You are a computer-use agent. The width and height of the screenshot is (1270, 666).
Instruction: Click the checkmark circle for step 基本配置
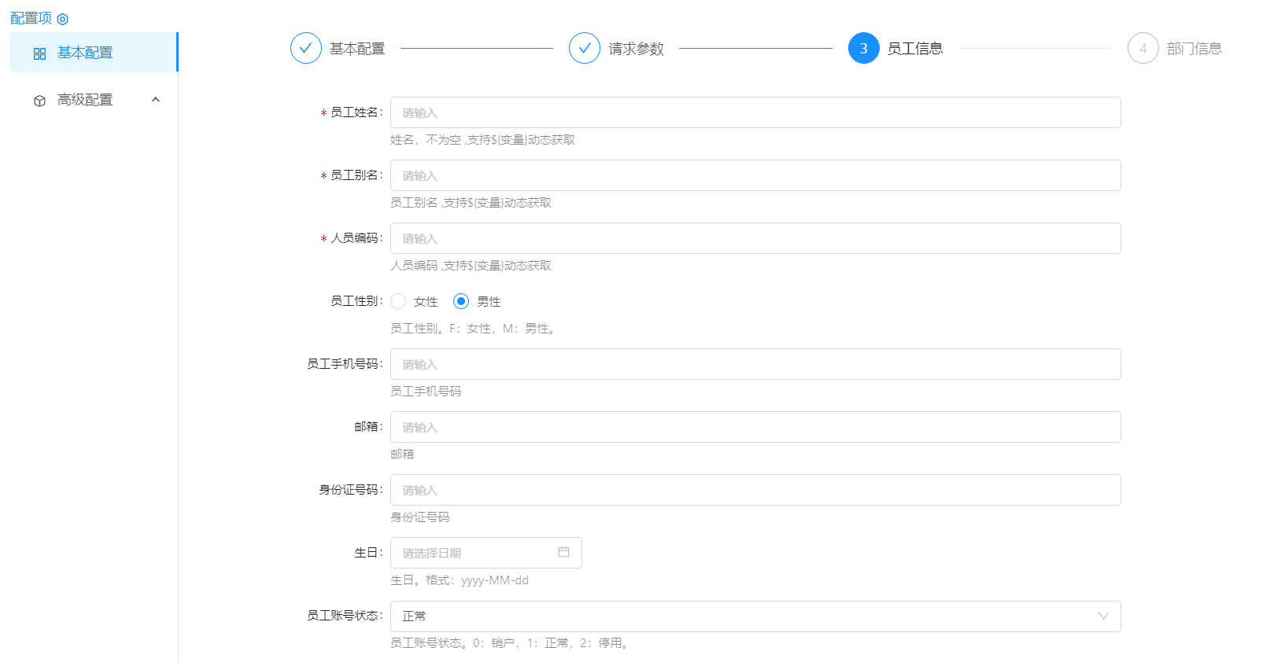tap(305, 48)
